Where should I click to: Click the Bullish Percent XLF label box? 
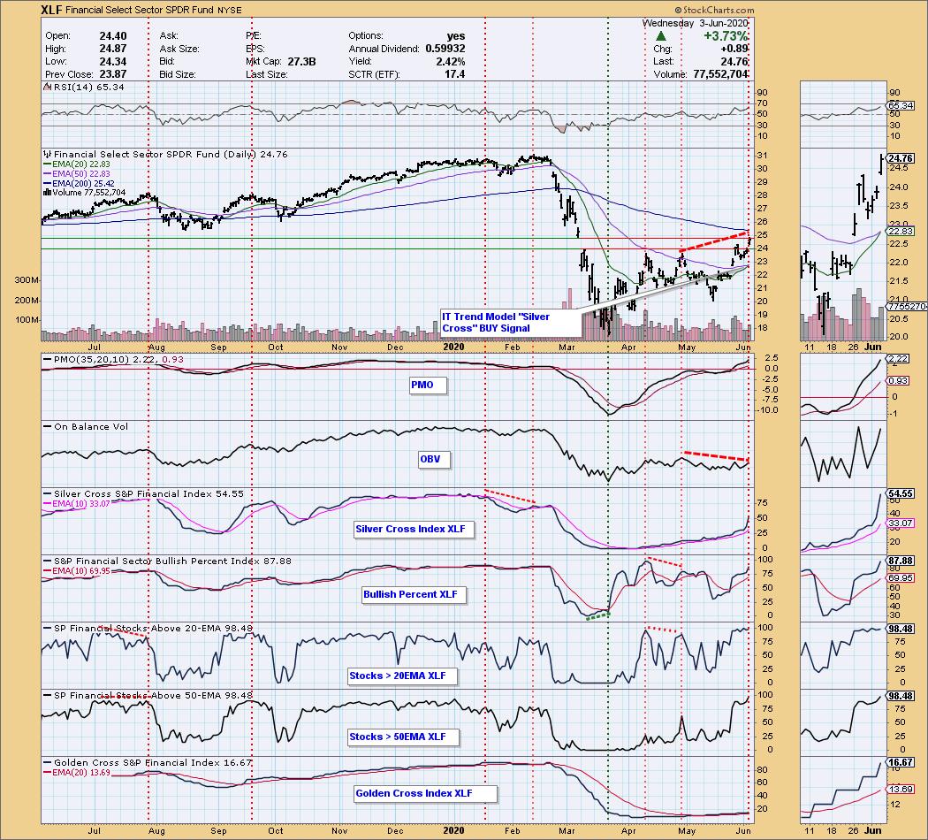414,595
